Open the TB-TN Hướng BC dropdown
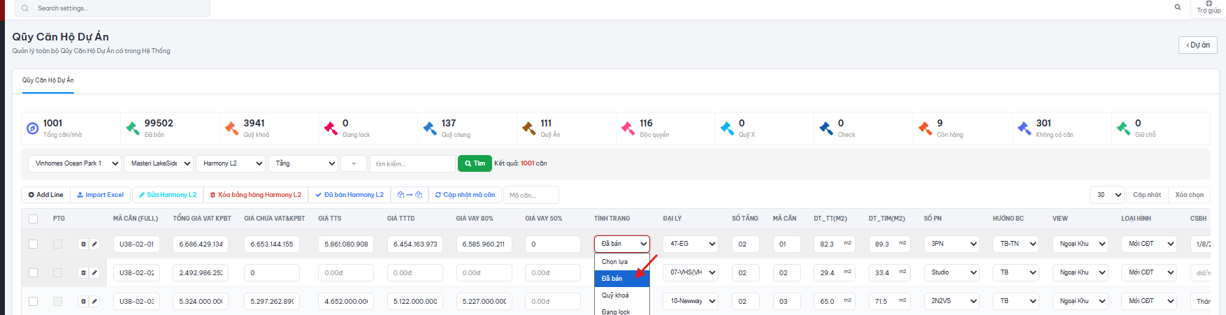1226x315 pixels. point(1016,244)
